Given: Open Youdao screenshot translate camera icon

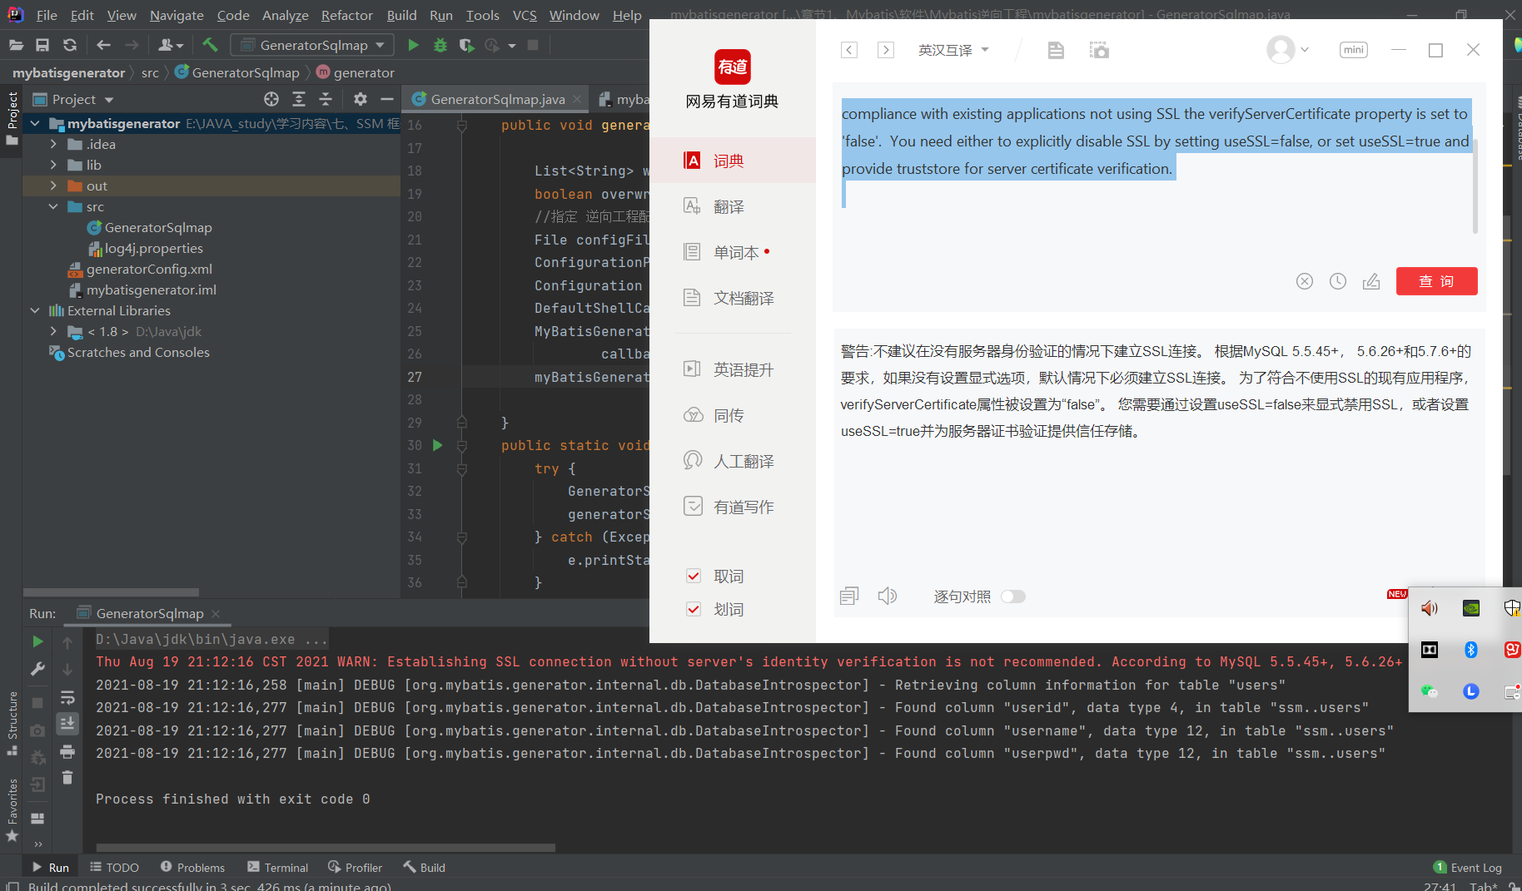Looking at the screenshot, I should (x=1099, y=50).
